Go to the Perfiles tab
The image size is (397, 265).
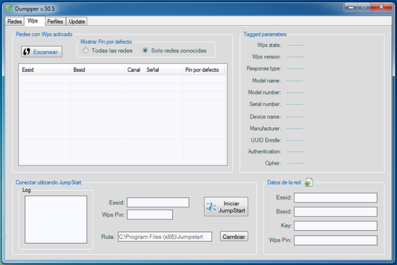[x=55, y=22]
